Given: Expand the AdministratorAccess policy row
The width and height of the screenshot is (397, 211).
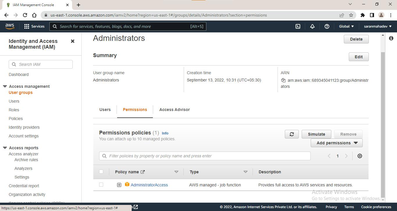Looking at the screenshot, I should point(119,185).
